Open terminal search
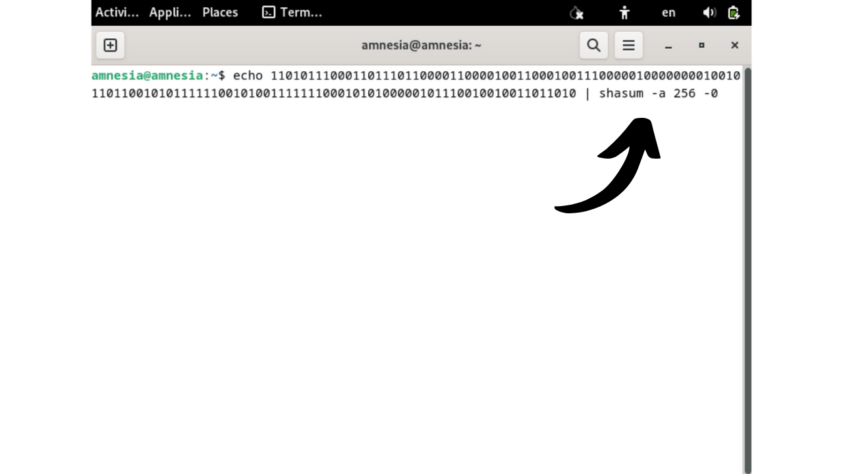843x474 pixels. pyautogui.click(x=593, y=45)
